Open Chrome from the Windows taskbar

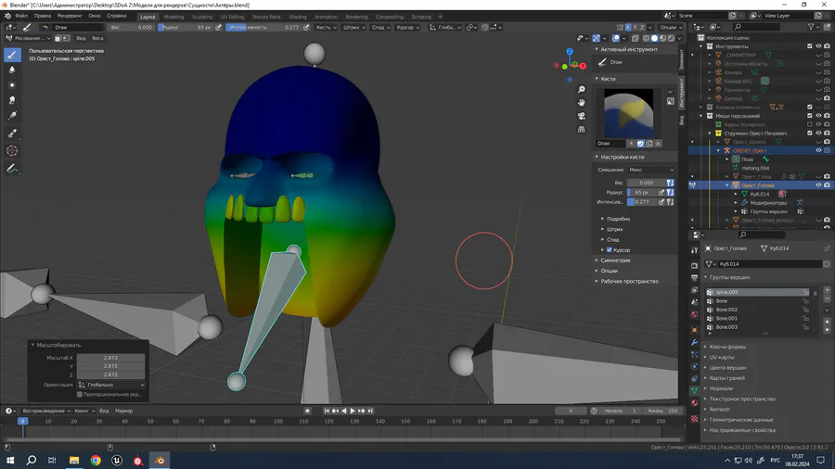tap(96, 460)
